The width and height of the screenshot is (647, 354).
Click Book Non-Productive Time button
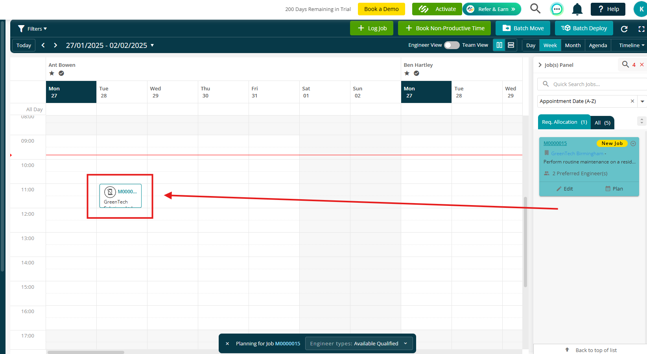click(x=444, y=28)
